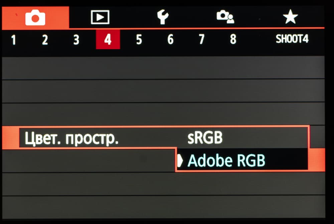The image size is (334, 224).
Task: Jump to shooting page 5
Action: click(139, 40)
